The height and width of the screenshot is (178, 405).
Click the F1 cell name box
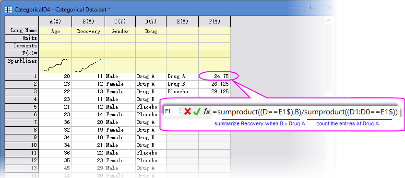(171, 111)
